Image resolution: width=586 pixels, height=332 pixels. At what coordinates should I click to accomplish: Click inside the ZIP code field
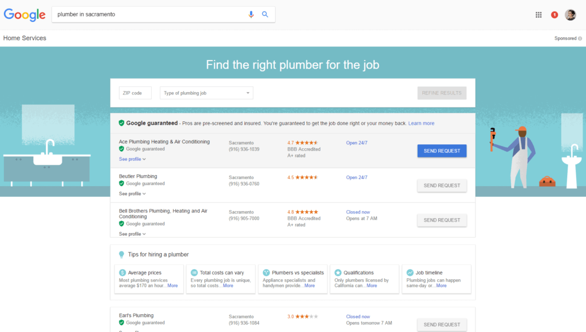point(135,92)
